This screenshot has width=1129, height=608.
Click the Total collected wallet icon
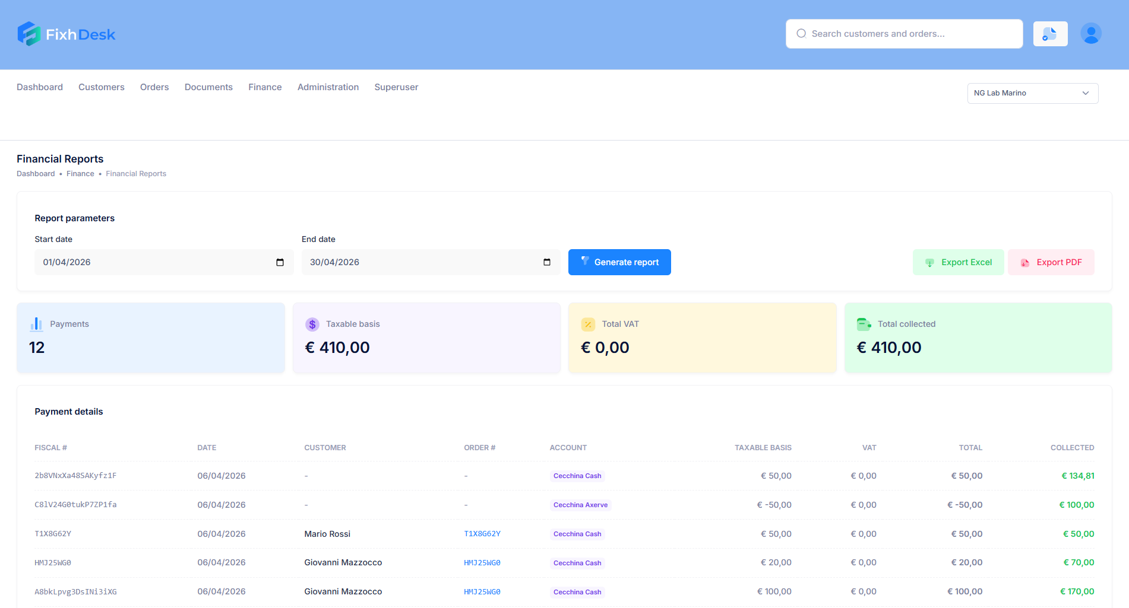point(864,324)
